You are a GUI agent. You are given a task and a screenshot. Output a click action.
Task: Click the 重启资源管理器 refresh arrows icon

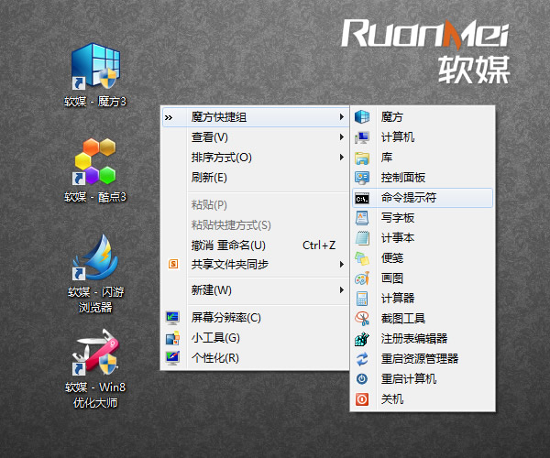tap(362, 359)
